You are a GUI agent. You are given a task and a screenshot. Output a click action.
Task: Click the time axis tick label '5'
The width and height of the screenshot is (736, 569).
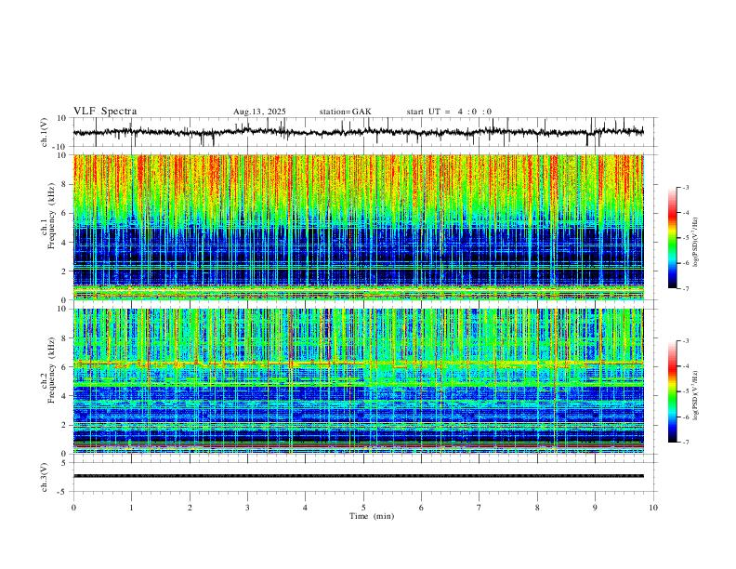click(363, 508)
